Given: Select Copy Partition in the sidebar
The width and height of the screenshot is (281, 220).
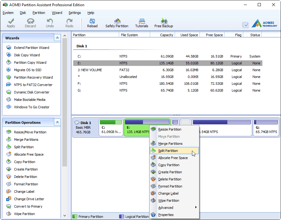Looking at the screenshot, I should (21, 162).
